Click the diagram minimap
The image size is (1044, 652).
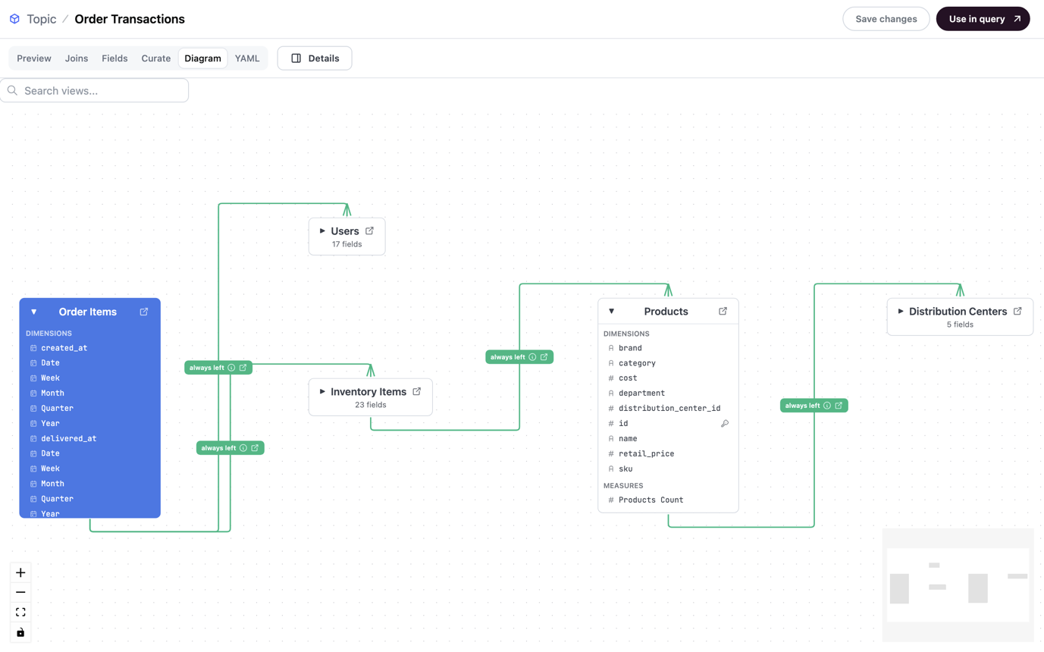click(x=958, y=585)
